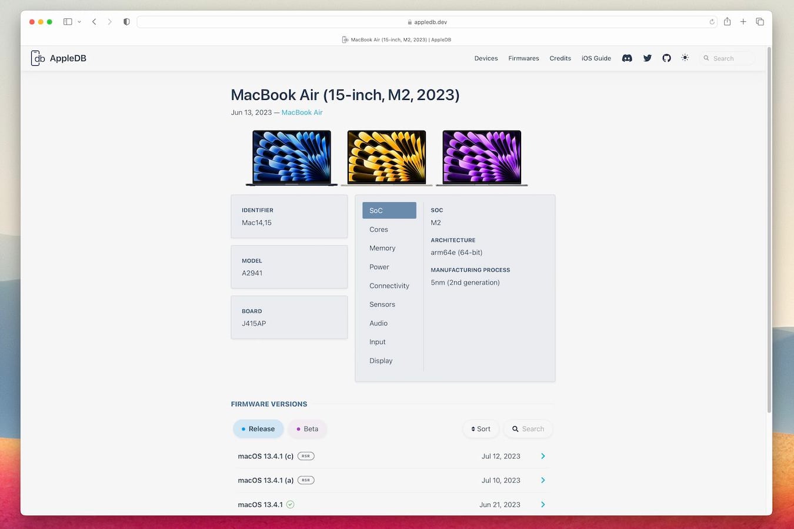This screenshot has height=529, width=794.
Task: Open the GitHub link icon
Action: (666, 58)
